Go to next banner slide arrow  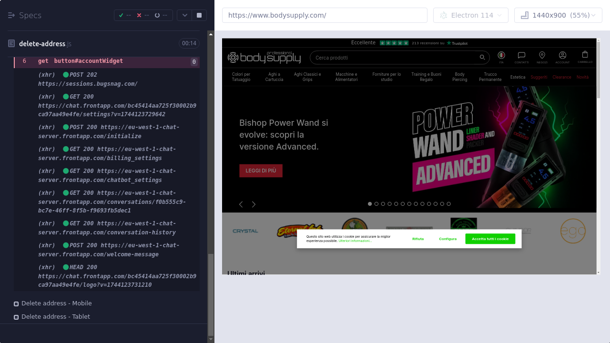click(x=254, y=204)
